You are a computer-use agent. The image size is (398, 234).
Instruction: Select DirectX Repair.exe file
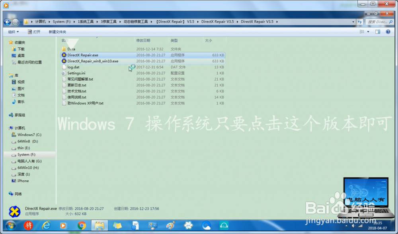tap(142, 55)
